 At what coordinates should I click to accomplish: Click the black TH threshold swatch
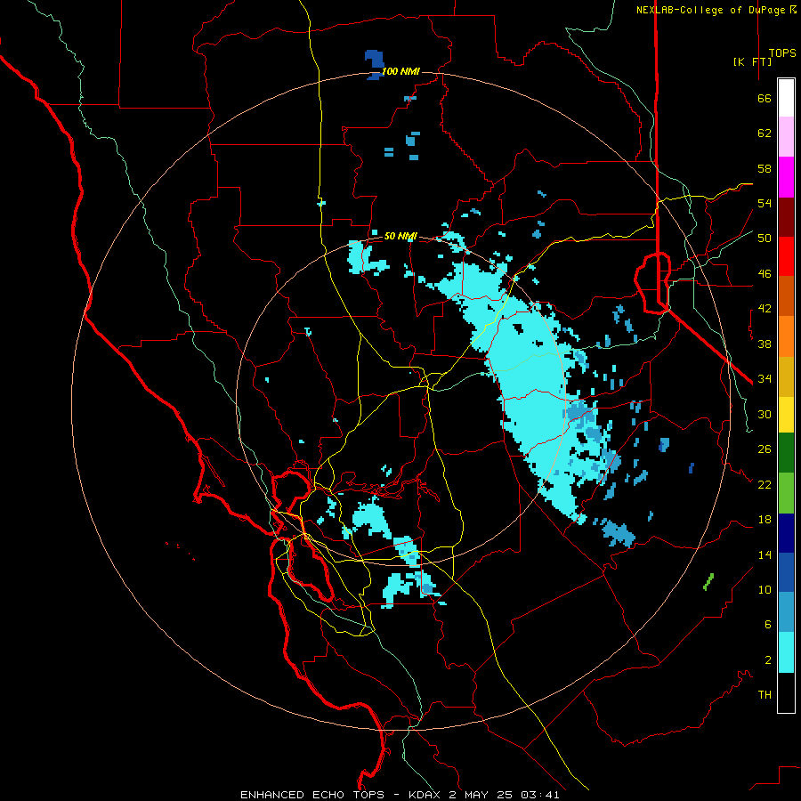786,692
